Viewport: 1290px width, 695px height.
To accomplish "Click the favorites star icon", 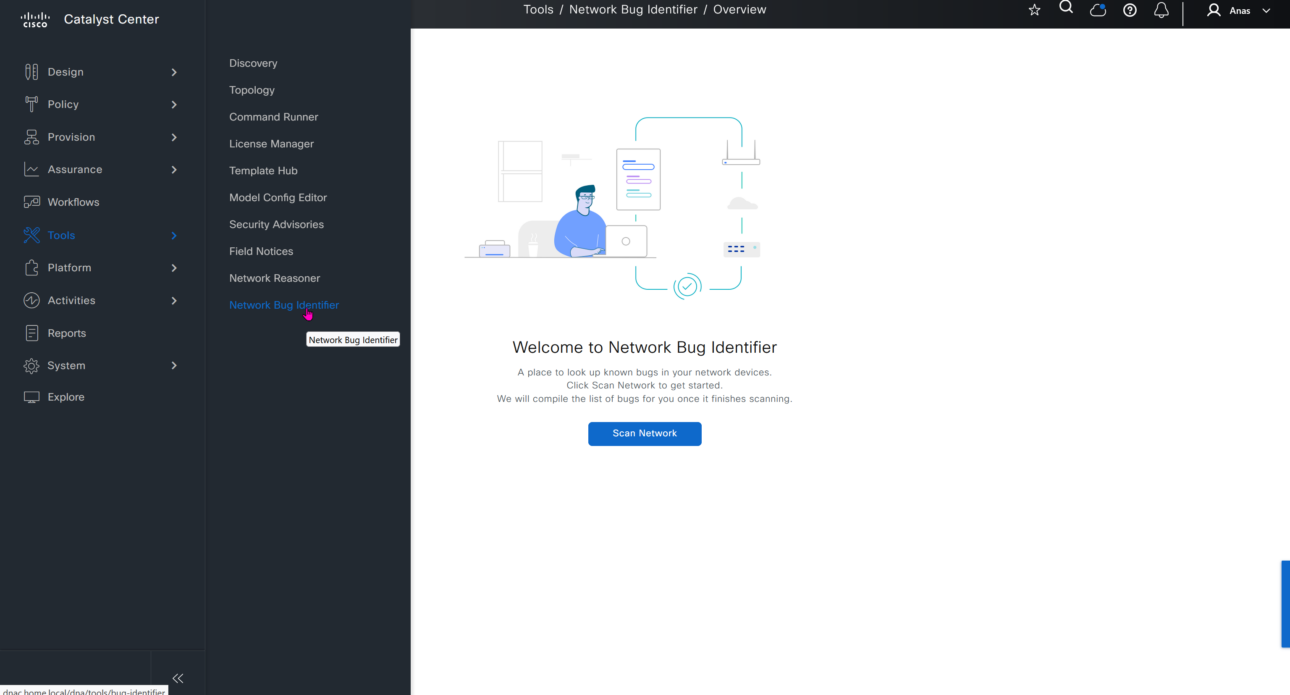I will pos(1034,10).
